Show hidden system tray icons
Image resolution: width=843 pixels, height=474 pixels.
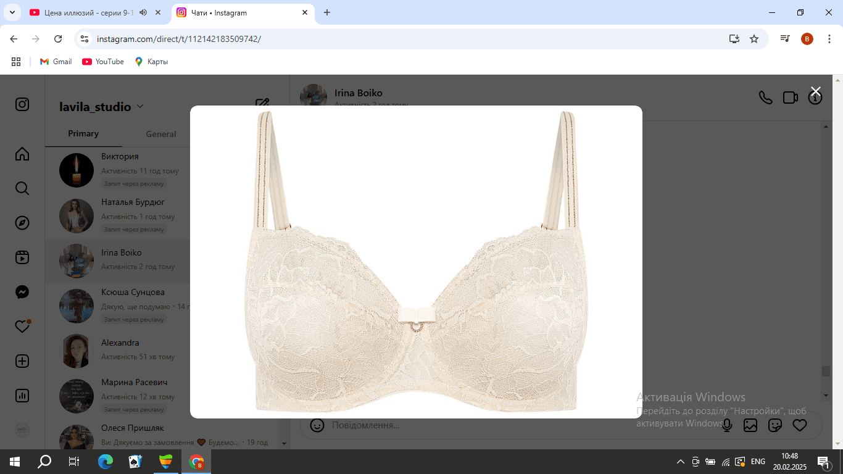point(681,462)
